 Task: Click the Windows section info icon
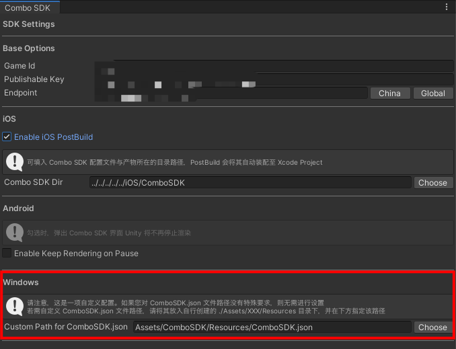tap(15, 306)
